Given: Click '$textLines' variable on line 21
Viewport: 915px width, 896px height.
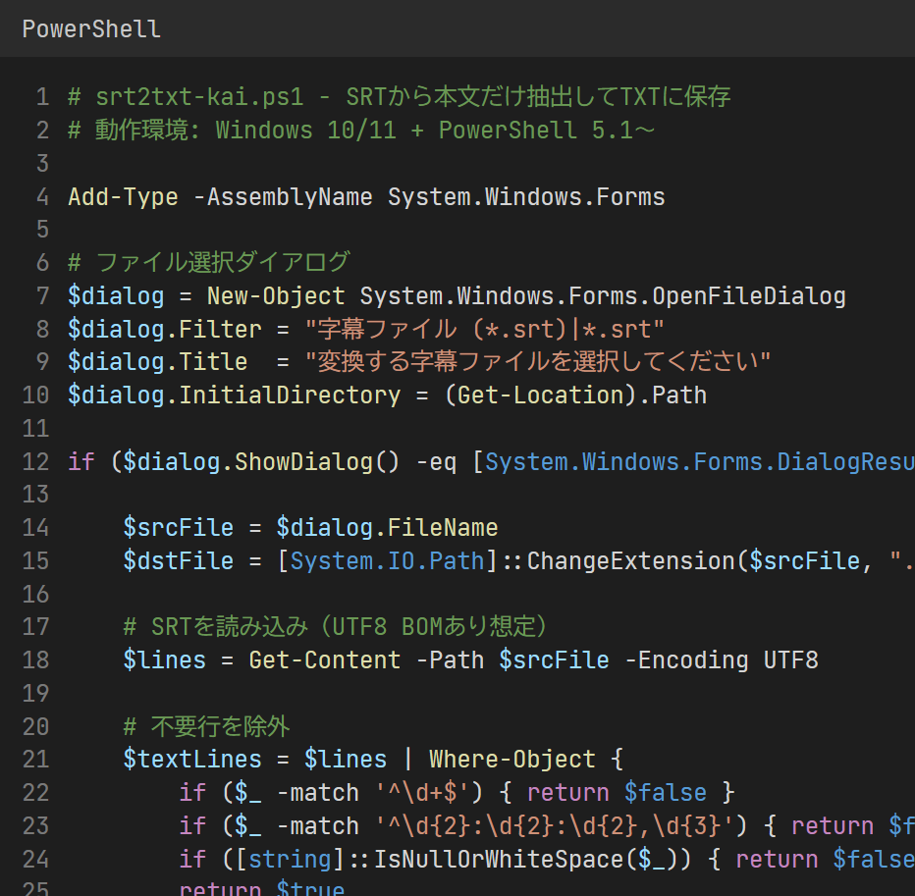Looking at the screenshot, I should (x=192, y=760).
